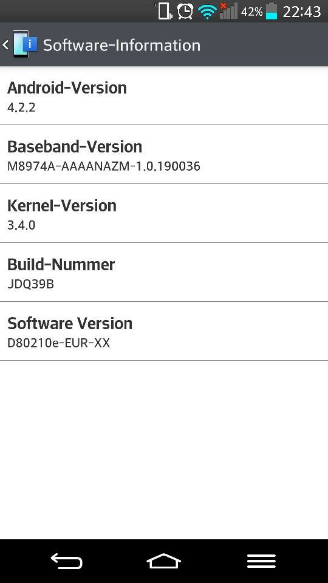Tap the Software-Information header title
The width and height of the screenshot is (328, 583).
click(x=121, y=46)
